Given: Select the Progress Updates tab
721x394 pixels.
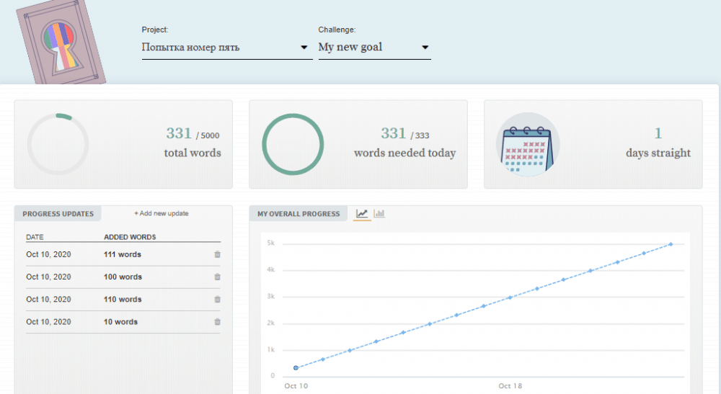Looking at the screenshot, I should 58,214.
